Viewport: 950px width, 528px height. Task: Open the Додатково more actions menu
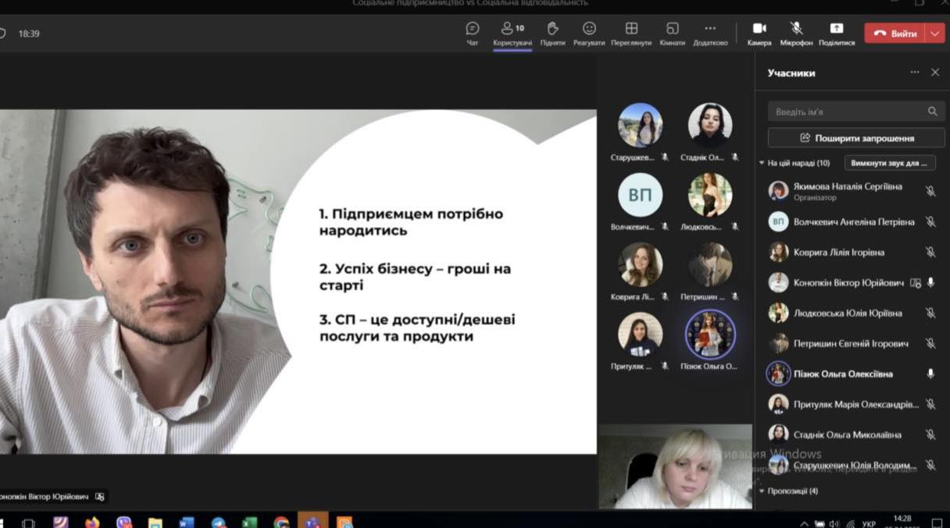point(710,34)
